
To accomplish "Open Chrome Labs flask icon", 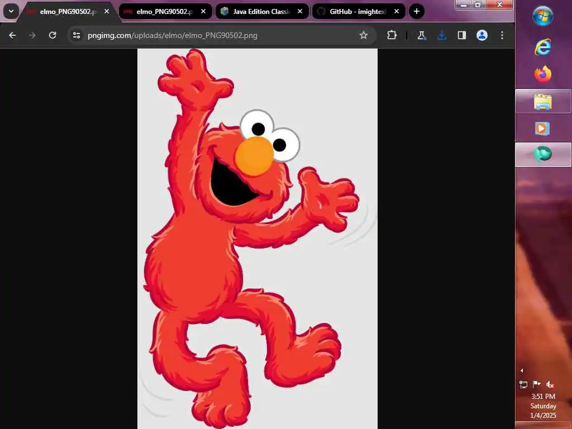I will point(422,35).
